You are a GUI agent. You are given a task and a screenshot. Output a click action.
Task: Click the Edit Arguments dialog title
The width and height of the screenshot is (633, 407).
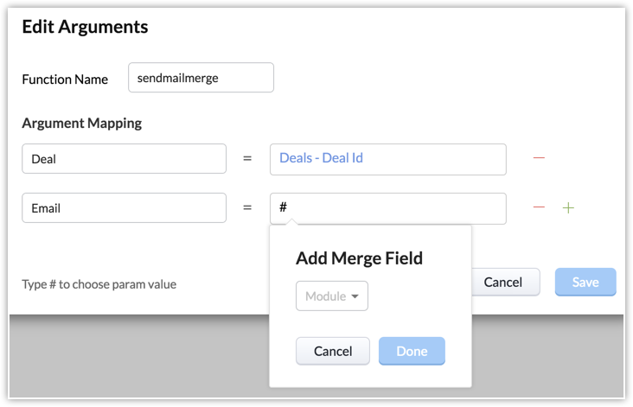pyautogui.click(x=85, y=27)
